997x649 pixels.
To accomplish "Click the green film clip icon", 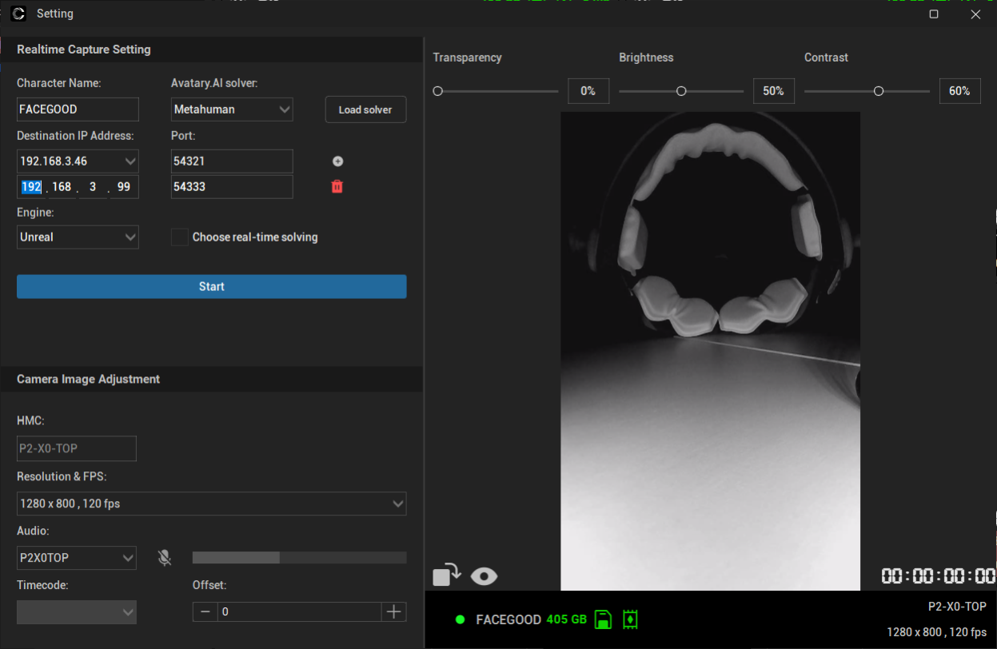I will pos(631,619).
